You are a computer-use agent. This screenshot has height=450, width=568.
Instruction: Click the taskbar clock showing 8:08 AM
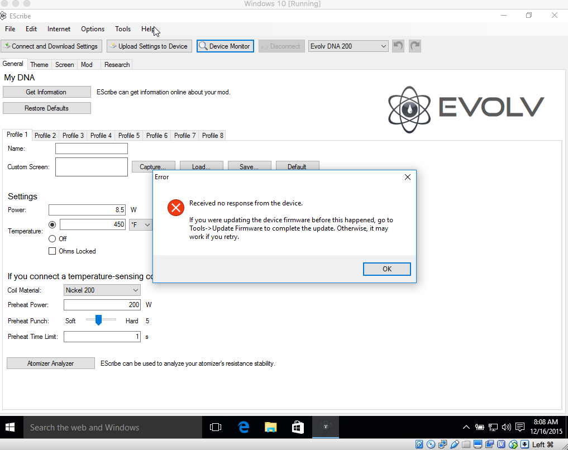tap(546, 427)
